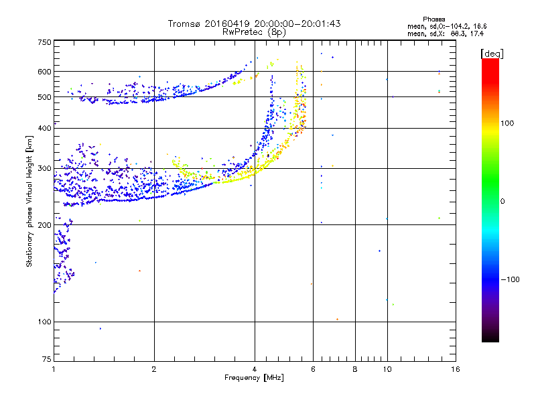Click the x-axis tick label '6'
The height and width of the screenshot is (402, 536).
coord(313,369)
